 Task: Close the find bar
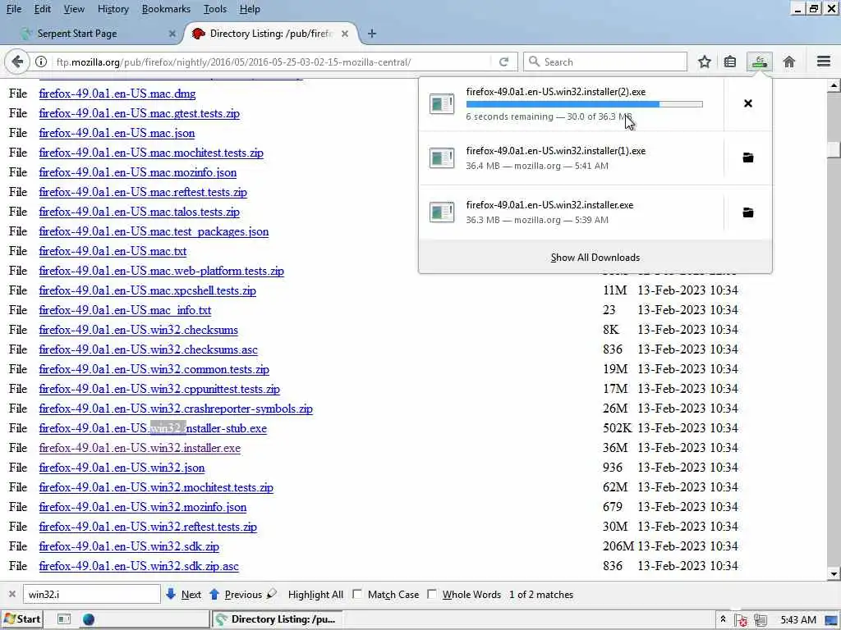pyautogui.click(x=11, y=594)
